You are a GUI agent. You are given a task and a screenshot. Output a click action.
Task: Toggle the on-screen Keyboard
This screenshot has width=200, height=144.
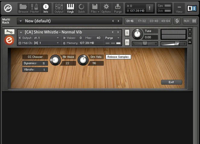[70, 8]
